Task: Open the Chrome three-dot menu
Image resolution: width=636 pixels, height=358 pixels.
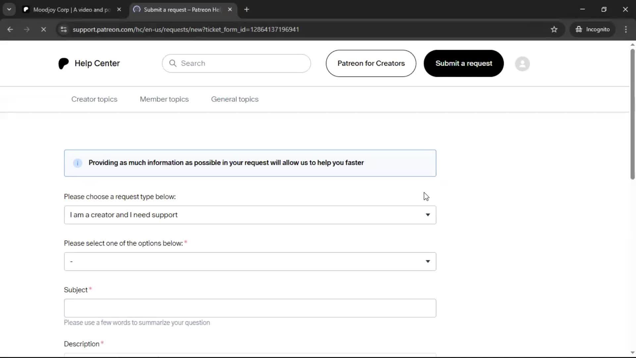Action: click(625, 30)
